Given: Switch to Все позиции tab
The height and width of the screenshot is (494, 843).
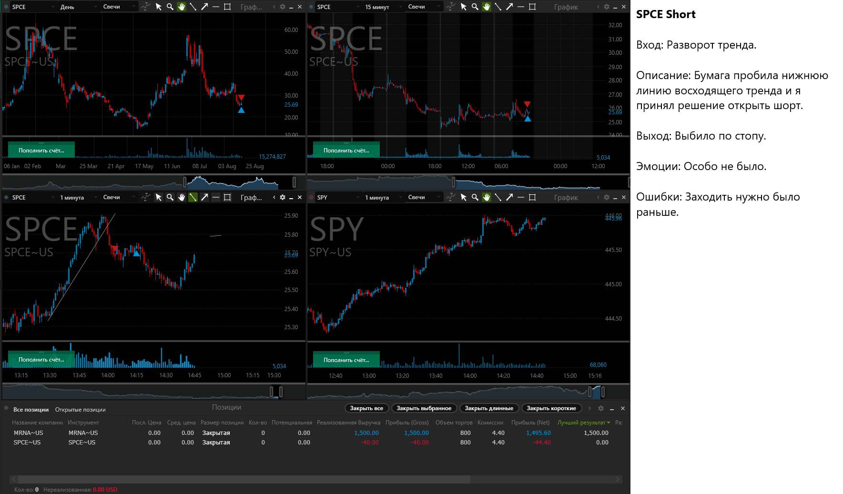Looking at the screenshot, I should coord(31,410).
